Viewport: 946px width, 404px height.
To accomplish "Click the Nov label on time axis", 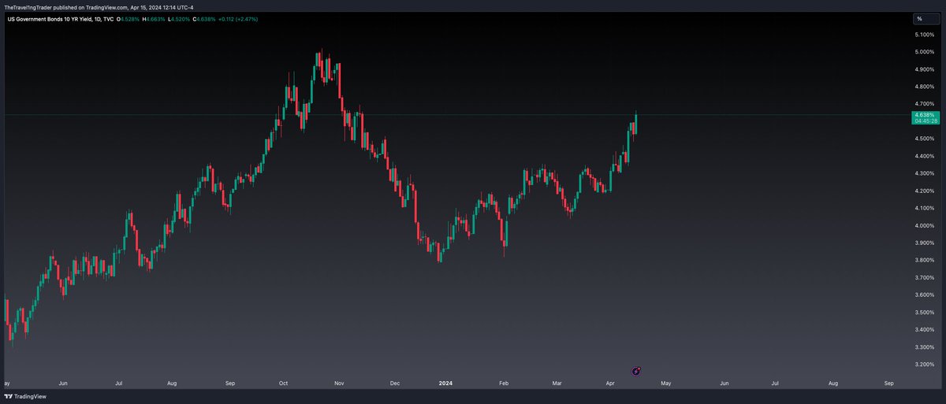I will point(340,383).
